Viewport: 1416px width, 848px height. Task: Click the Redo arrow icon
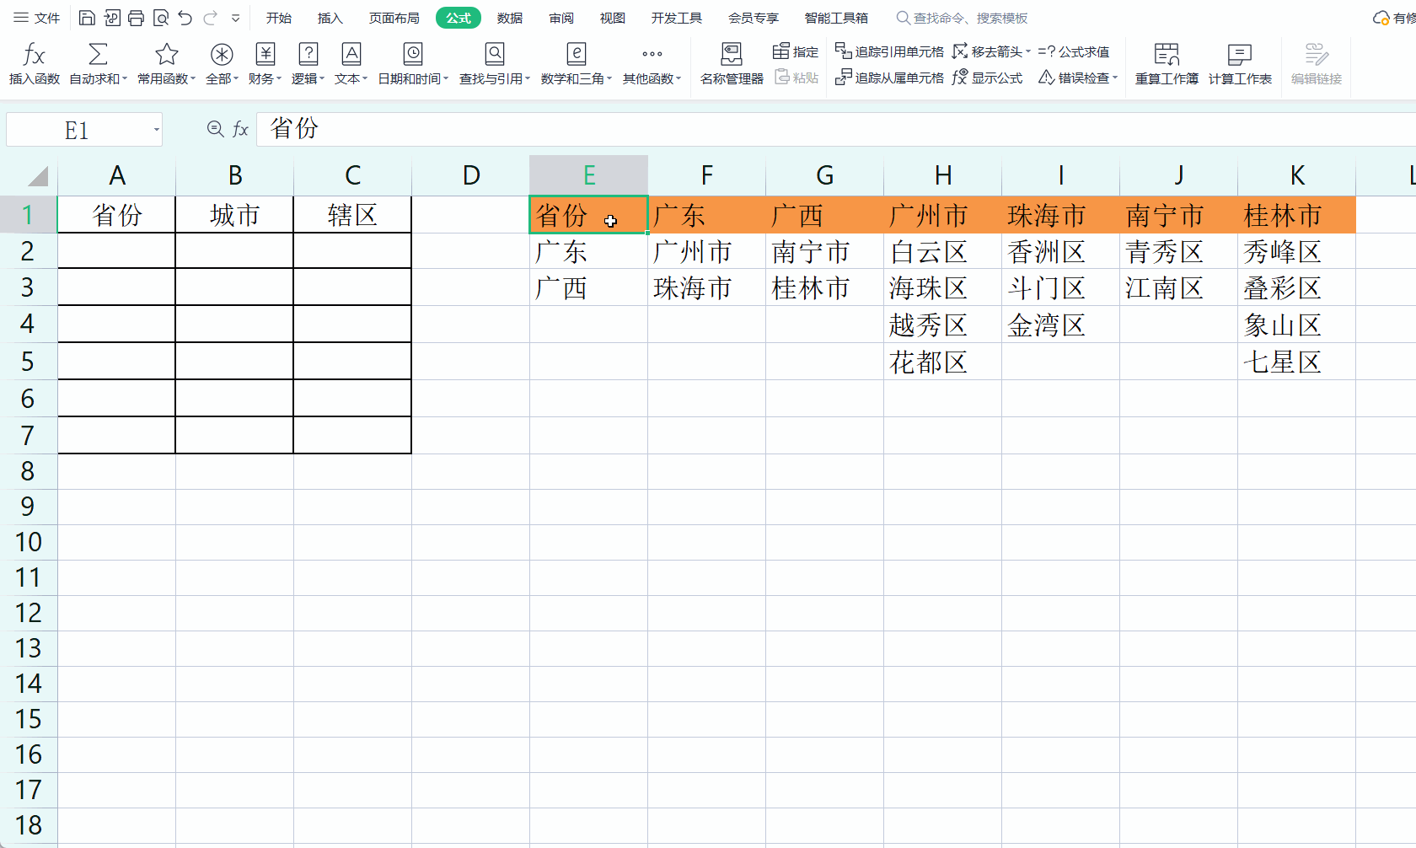(210, 18)
